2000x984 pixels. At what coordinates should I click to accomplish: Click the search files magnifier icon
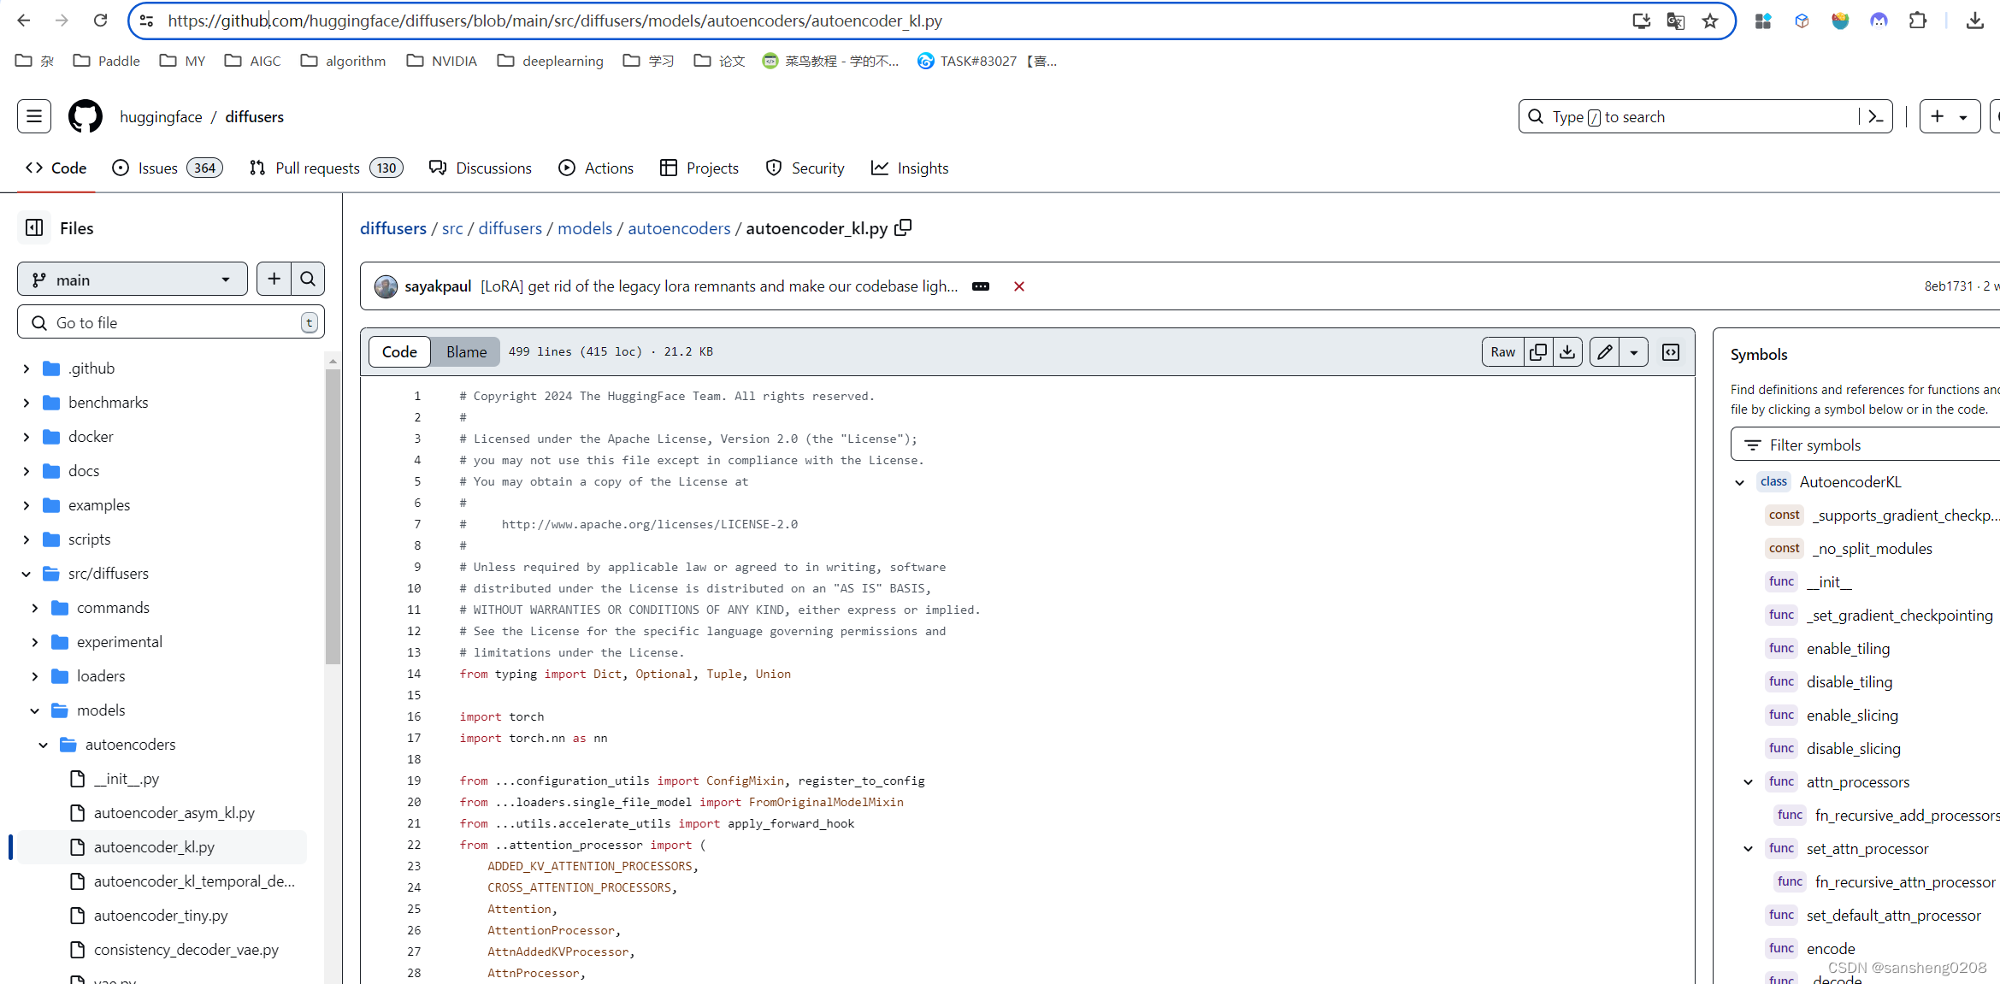[x=308, y=279]
